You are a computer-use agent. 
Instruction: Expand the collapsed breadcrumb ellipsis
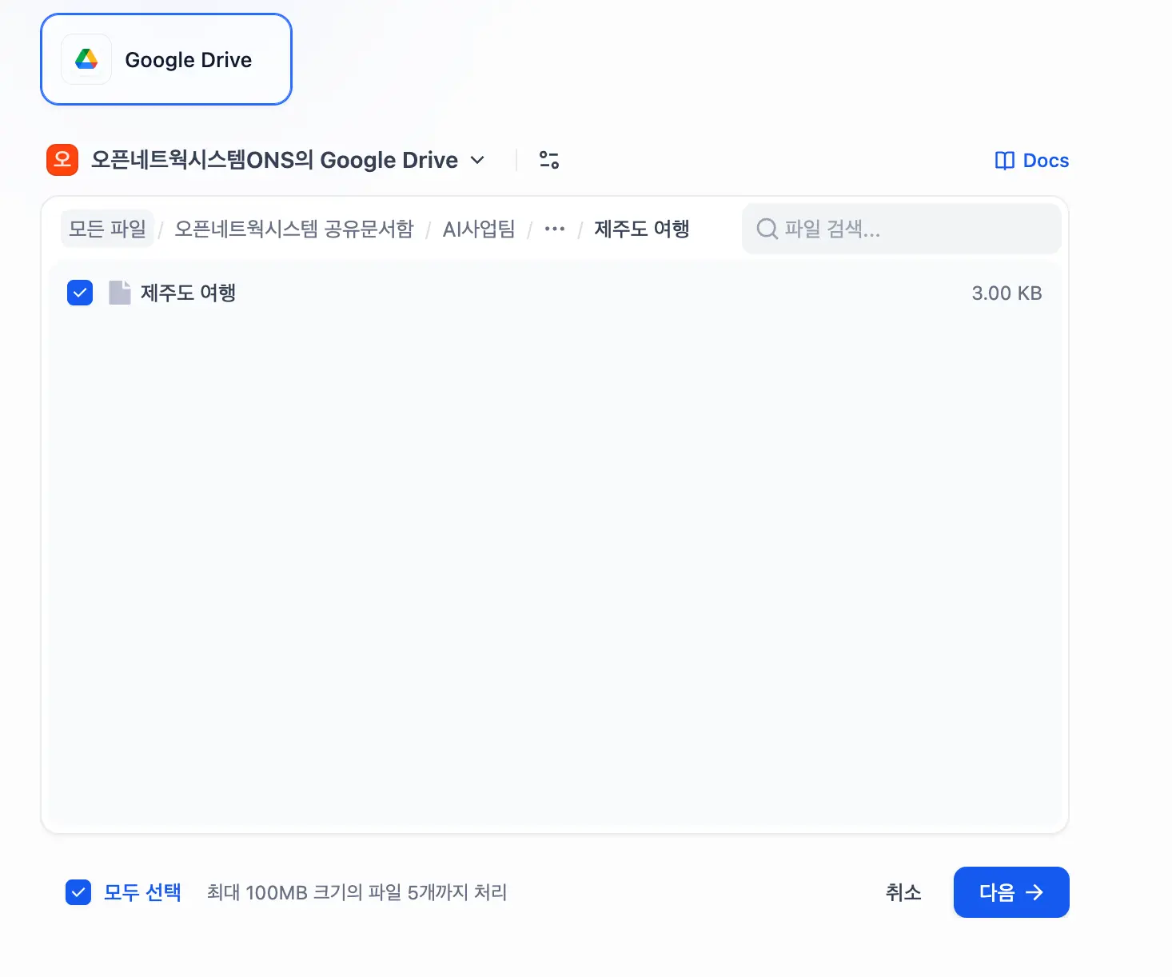554,229
